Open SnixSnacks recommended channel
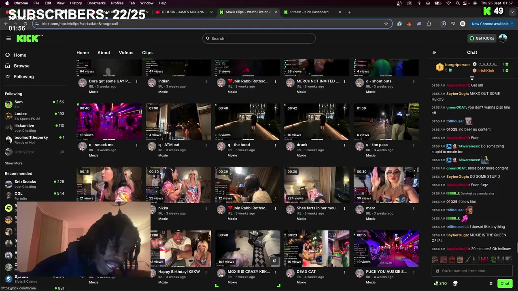 [34, 184]
